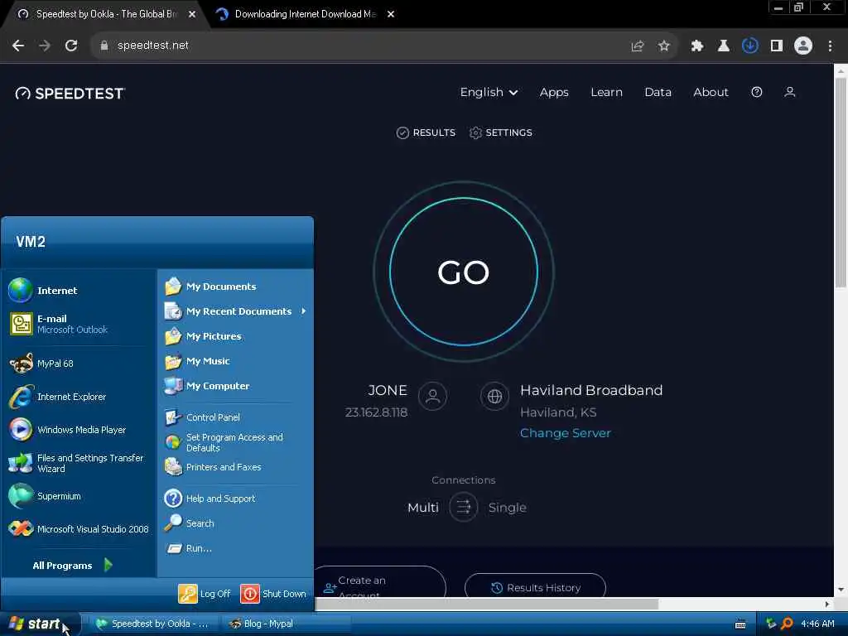The height and width of the screenshot is (636, 848).
Task: Click the user icon next to JONE
Action: coord(432,397)
